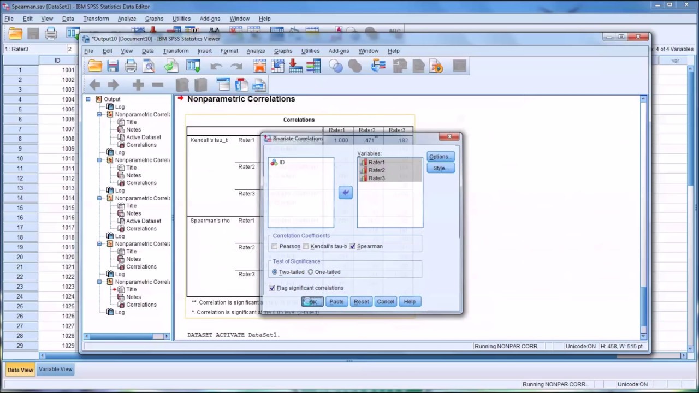Click the Style button
Viewport: 699px width, 393px height.
[x=440, y=168]
